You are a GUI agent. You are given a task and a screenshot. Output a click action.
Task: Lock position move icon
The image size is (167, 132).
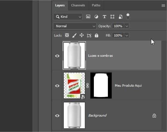coord(81,35)
